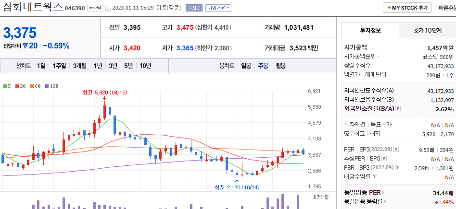456x209 pixels.
Task: Click the 외국인소진율 value 2.62%
Action: click(x=444, y=109)
